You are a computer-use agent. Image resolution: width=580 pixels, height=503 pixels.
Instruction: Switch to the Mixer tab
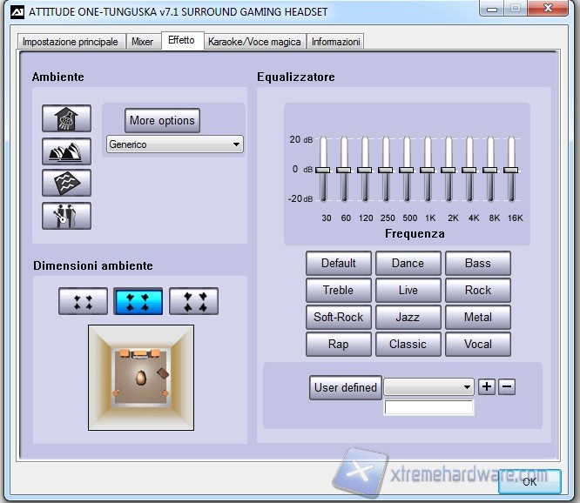(142, 42)
